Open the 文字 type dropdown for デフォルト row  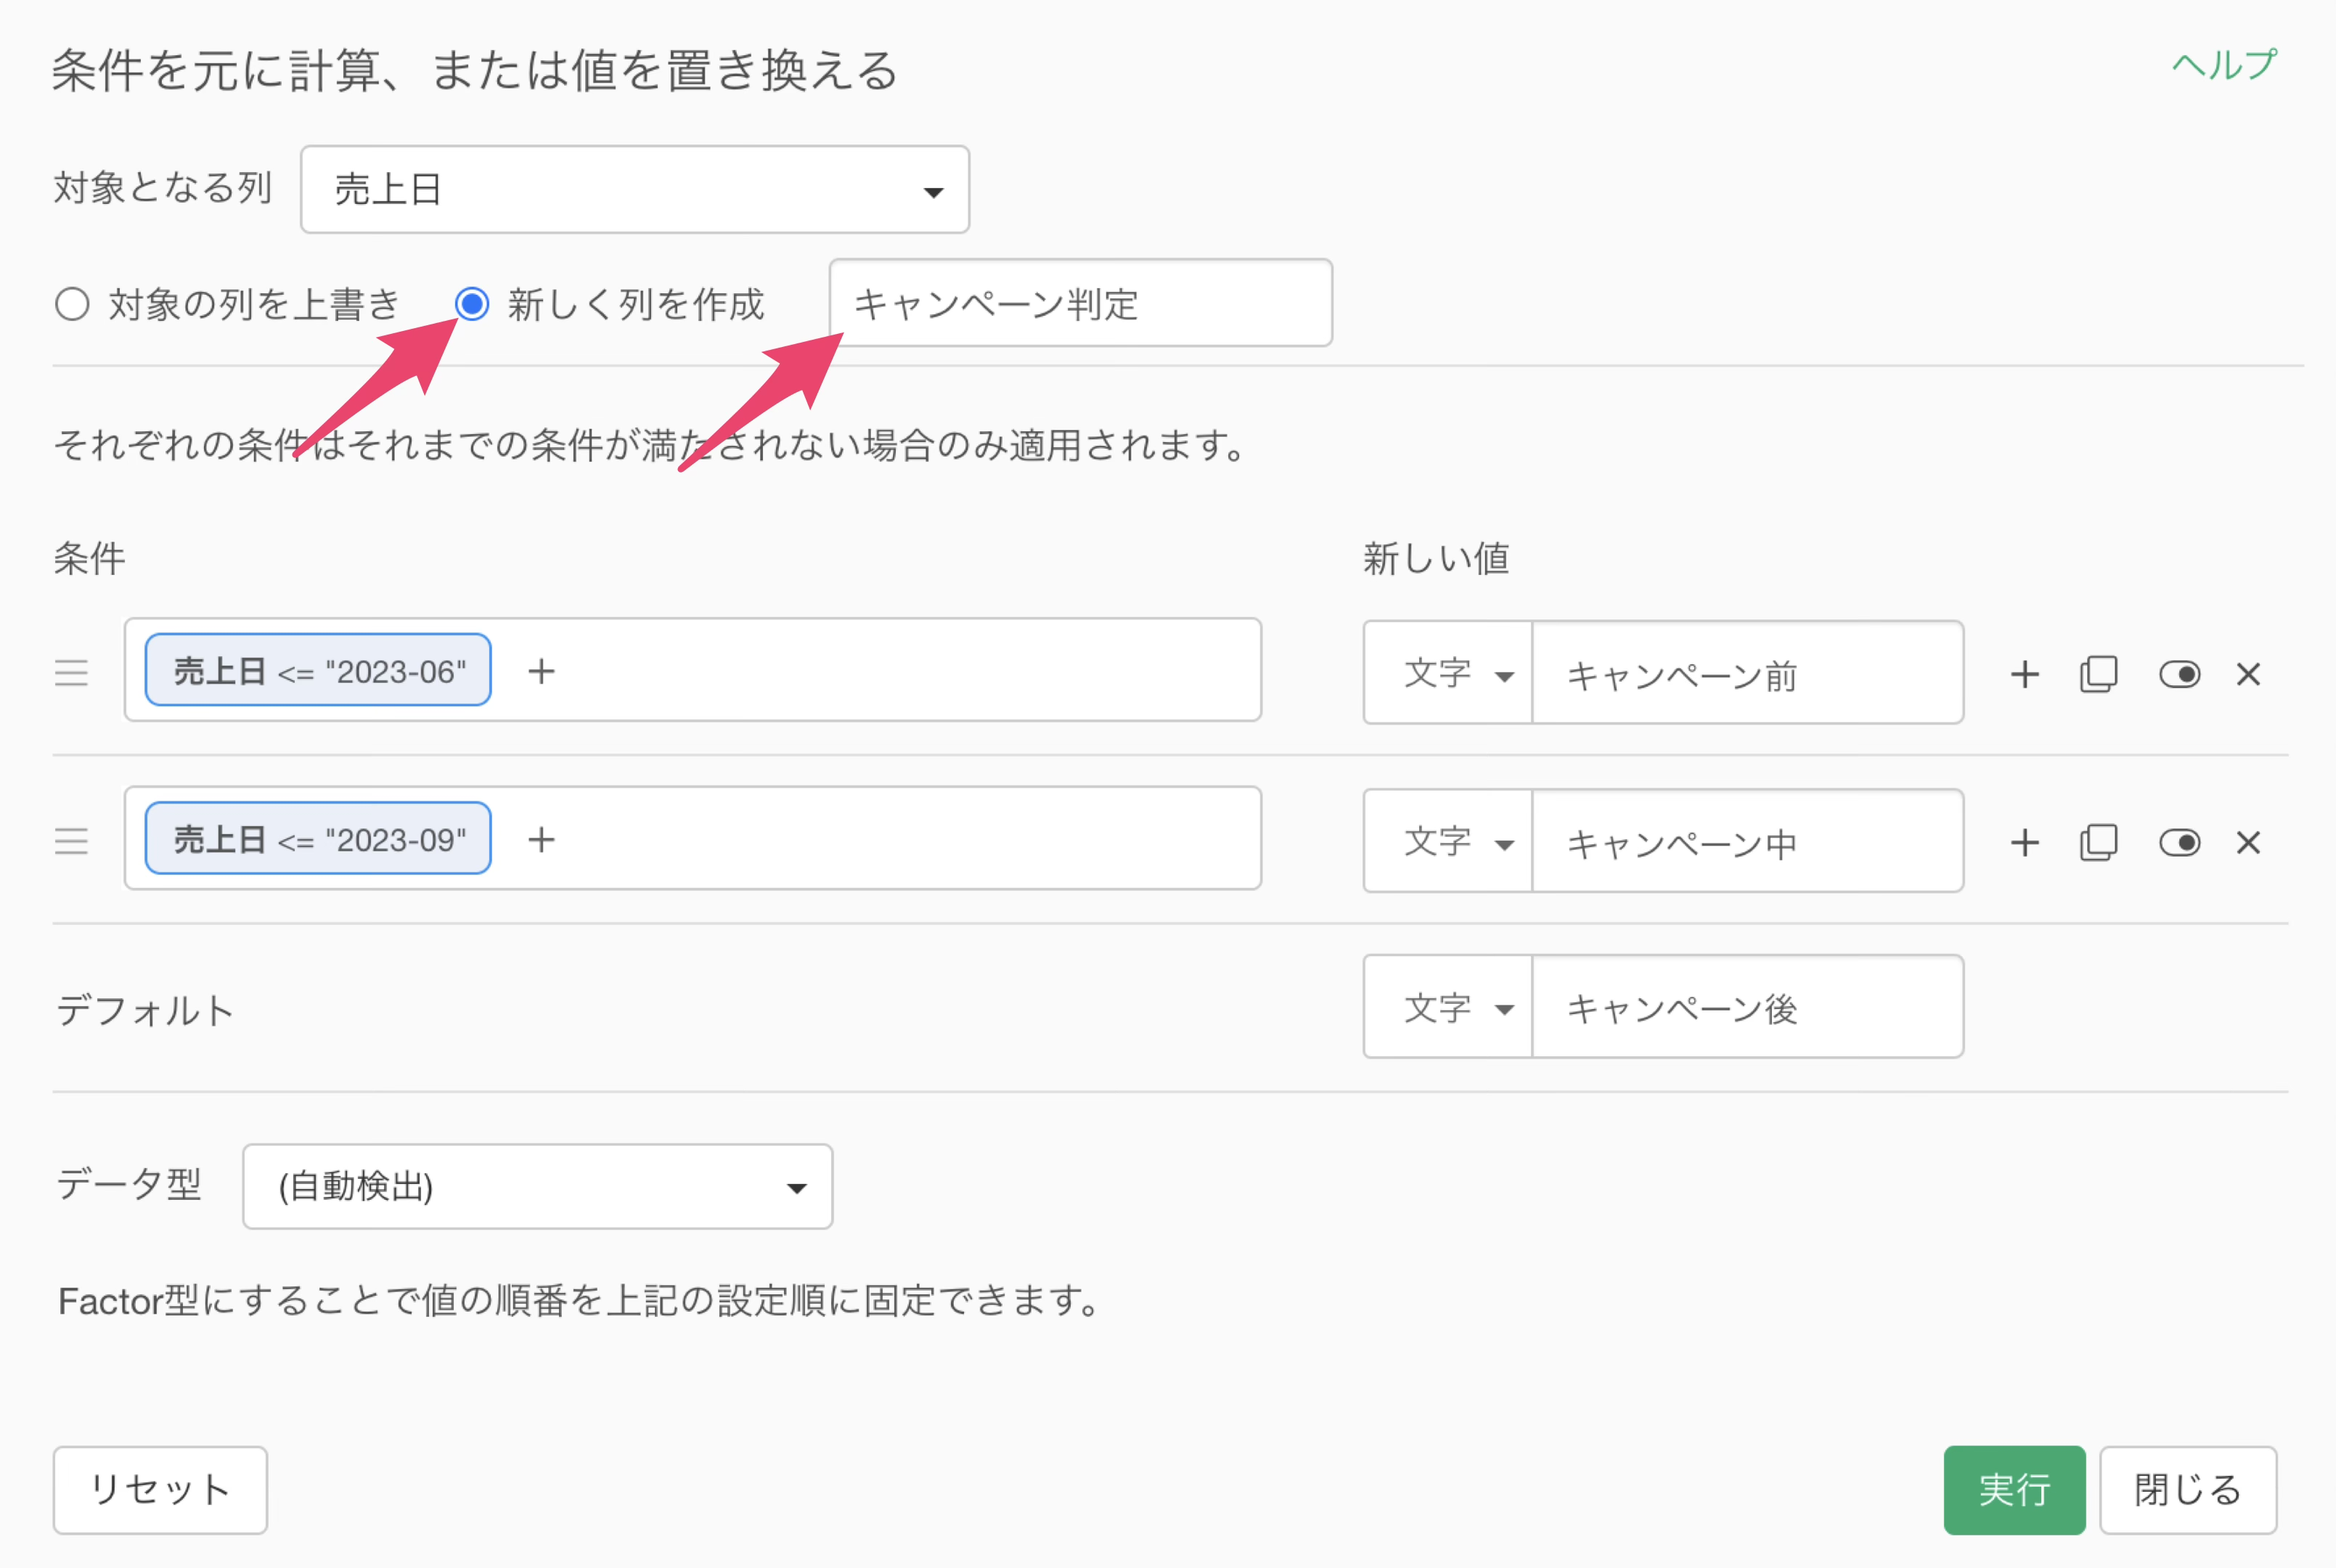1448,1007
